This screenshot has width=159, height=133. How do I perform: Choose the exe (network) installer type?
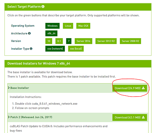point(55,49)
